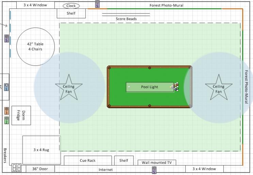Click the purple outlet icon on left wall

6,38
